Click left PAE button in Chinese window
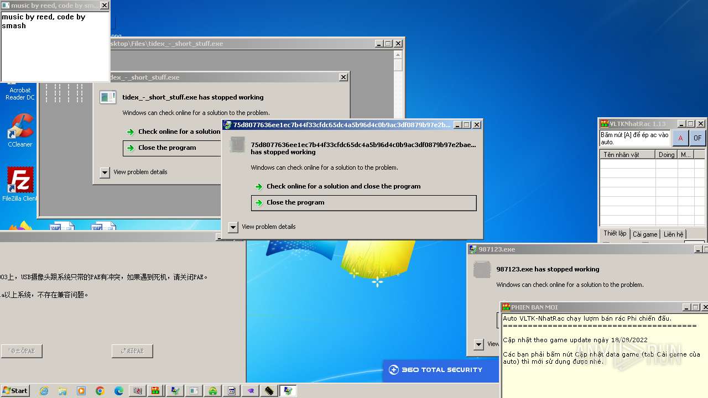 pos(22,351)
